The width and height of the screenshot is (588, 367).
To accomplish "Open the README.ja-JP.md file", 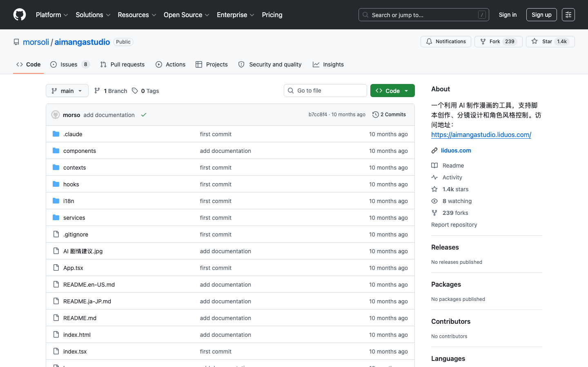I will (87, 301).
